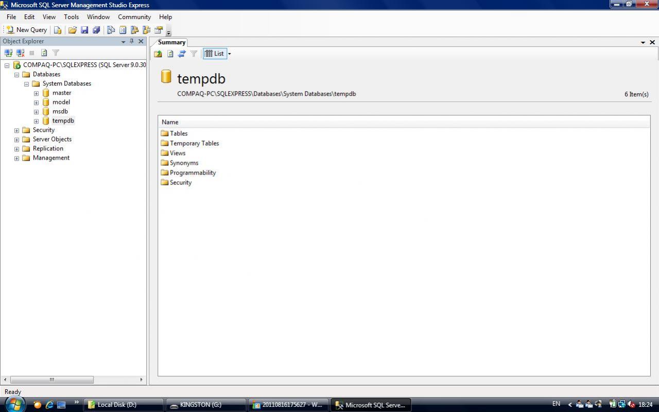
Task: Click the right scroll arrow in Object Explorer
Action: point(142,380)
